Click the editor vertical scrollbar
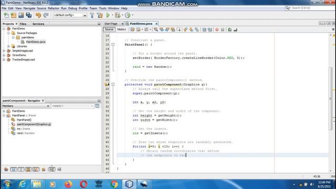Screen dimensions: 336x189 click(330, 98)
